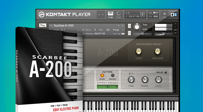Click the exclamation panic button
203x112 pixels.
click(x=142, y=15)
